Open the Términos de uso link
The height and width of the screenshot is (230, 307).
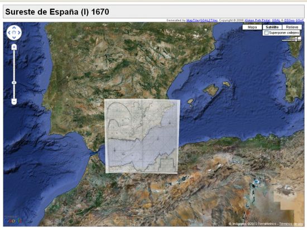(x=291, y=224)
